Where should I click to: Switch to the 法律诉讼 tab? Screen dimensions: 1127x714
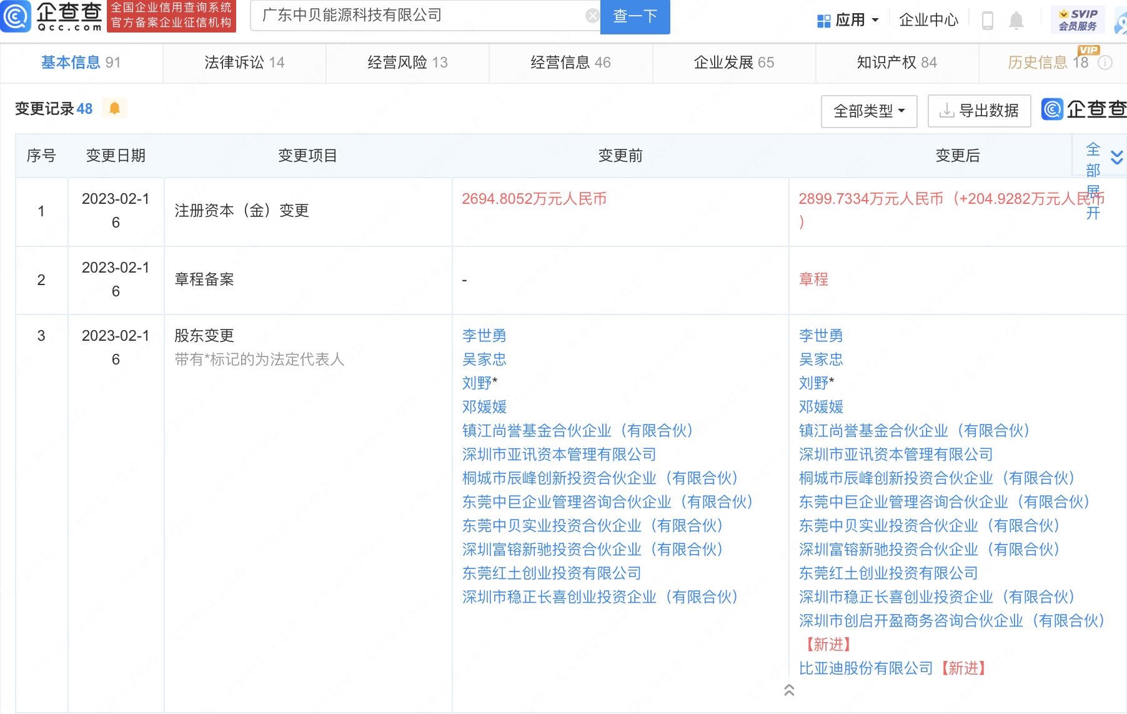pos(244,63)
